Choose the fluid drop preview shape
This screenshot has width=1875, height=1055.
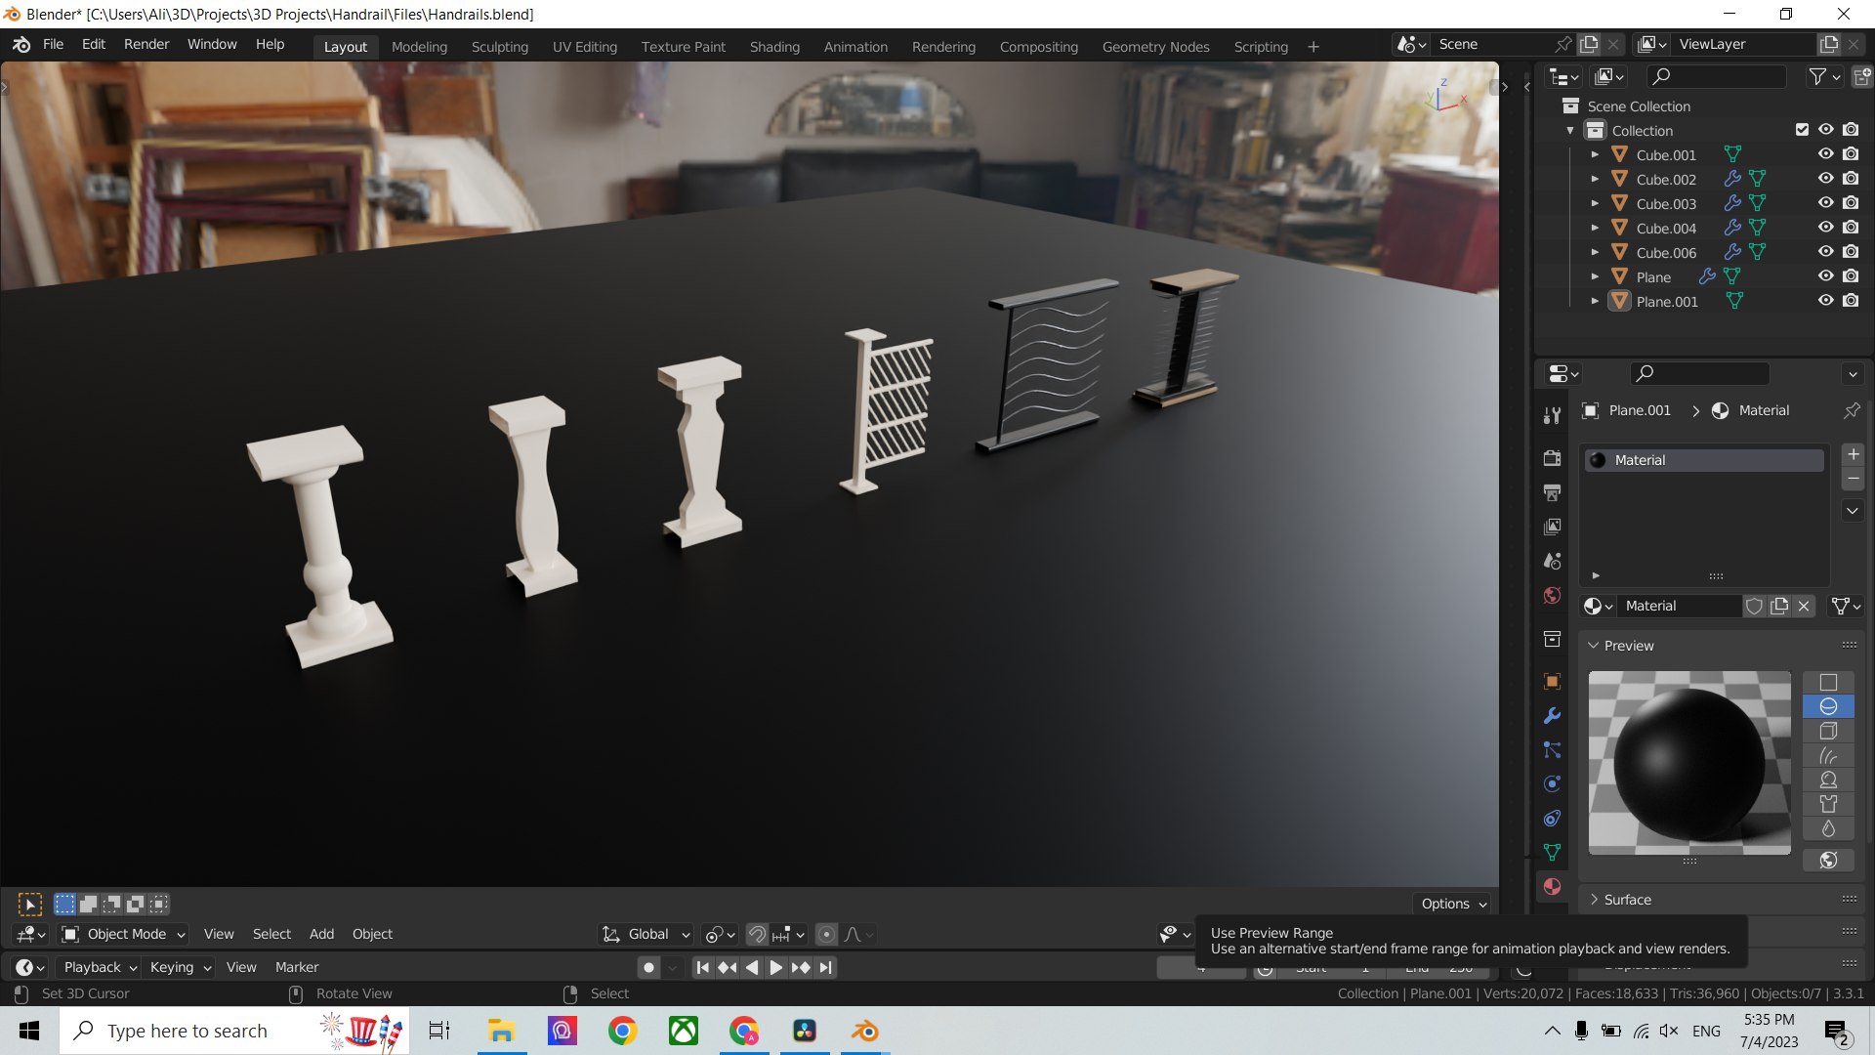click(1829, 828)
